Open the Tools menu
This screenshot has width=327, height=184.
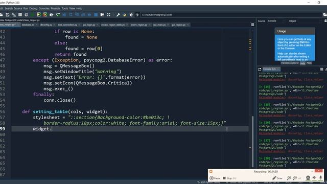(x=65, y=8)
